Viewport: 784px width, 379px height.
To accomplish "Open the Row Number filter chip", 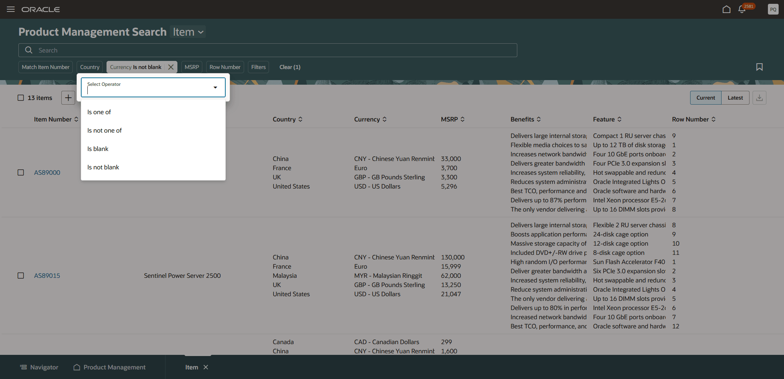I will (225, 67).
